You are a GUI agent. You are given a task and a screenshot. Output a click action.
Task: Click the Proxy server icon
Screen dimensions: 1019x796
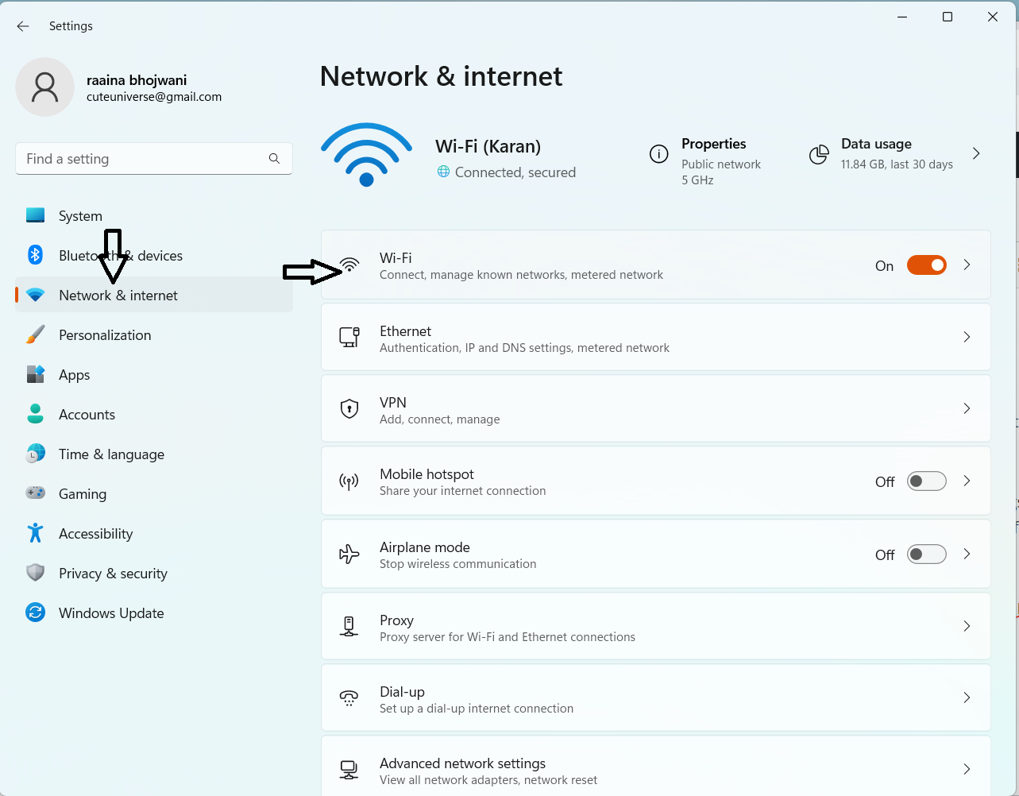[349, 626]
